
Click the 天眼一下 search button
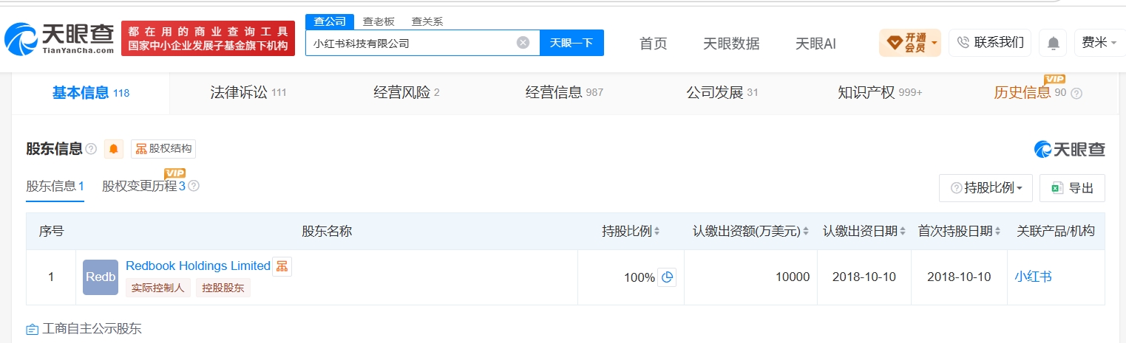[x=572, y=43]
